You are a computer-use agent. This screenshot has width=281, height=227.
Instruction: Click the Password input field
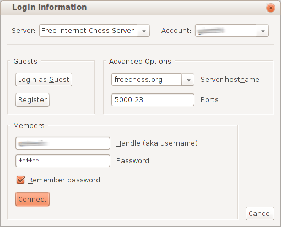click(63, 160)
